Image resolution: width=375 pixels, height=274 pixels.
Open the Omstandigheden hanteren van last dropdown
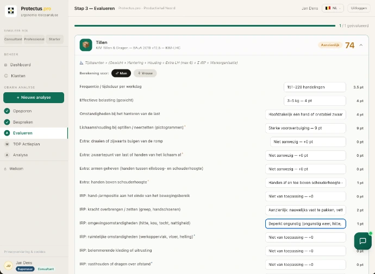click(x=305, y=114)
